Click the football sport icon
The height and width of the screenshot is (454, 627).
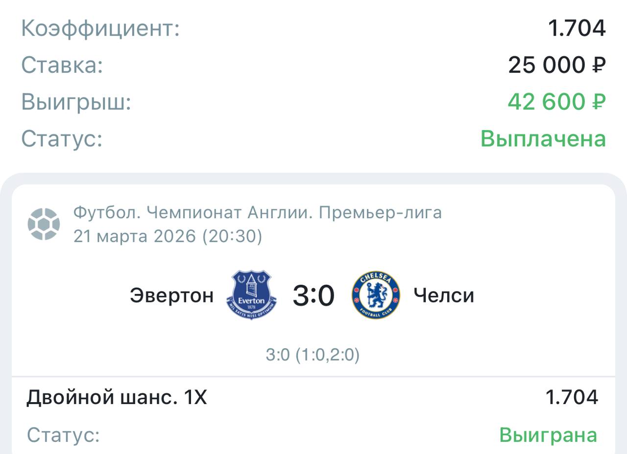coord(44,225)
